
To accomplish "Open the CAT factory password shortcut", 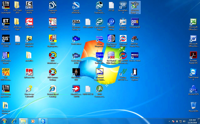I will pyautogui.click(x=6, y=91).
